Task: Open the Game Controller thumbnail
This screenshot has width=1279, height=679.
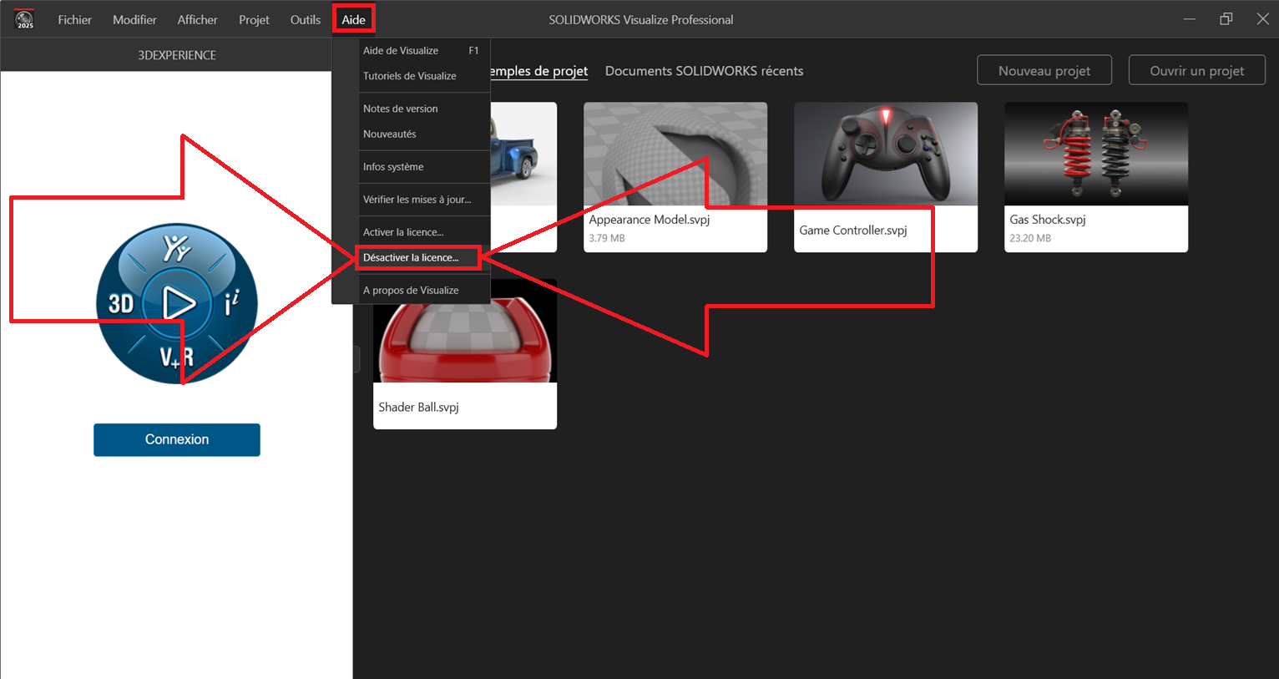Action: coord(886,154)
